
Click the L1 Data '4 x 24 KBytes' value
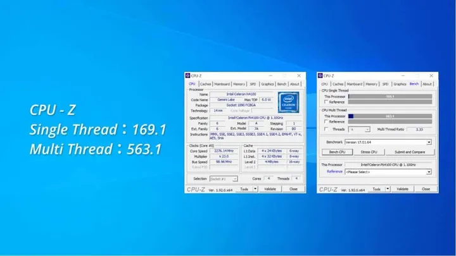click(x=272, y=151)
